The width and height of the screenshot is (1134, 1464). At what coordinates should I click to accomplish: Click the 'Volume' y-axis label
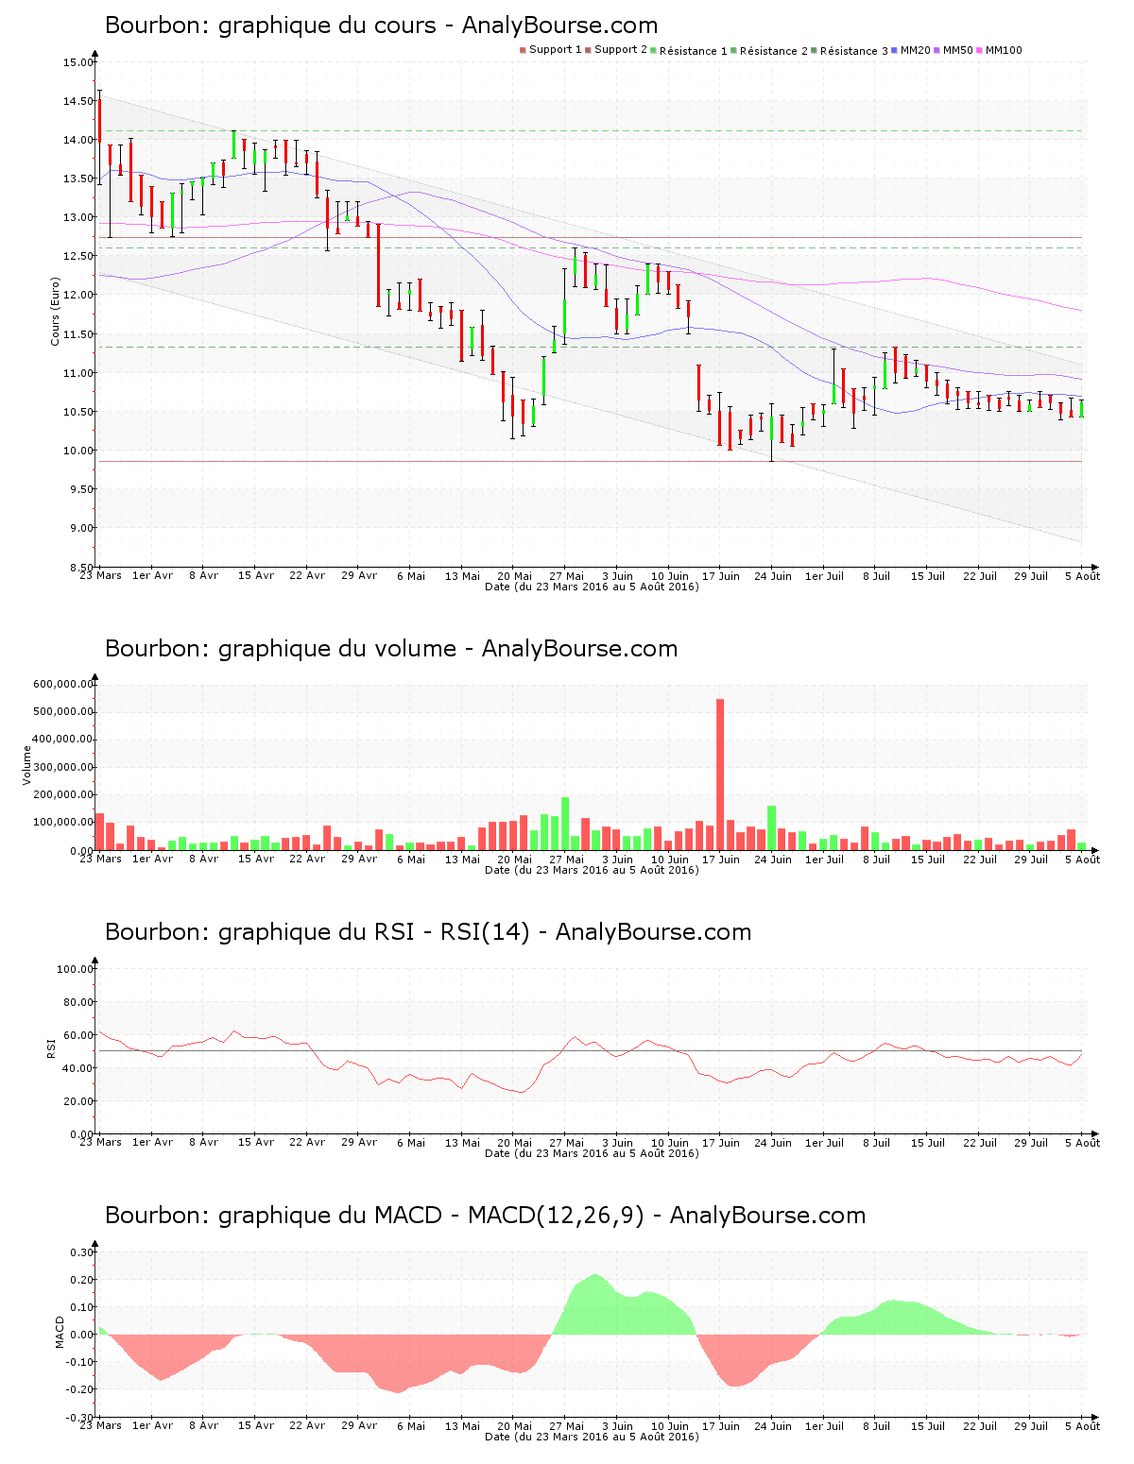pyautogui.click(x=26, y=765)
